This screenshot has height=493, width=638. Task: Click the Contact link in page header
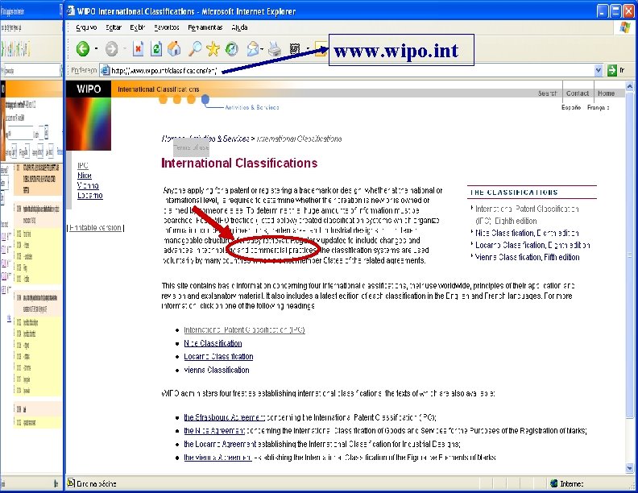pyautogui.click(x=578, y=93)
